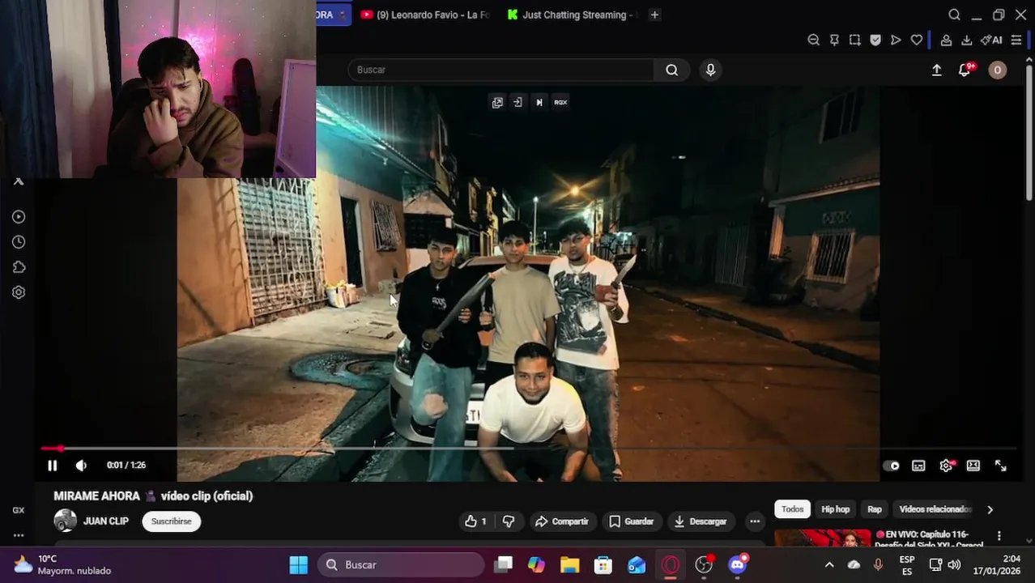The image size is (1035, 583).
Task: Open sidebar three-dot more options
Action: pos(19,535)
